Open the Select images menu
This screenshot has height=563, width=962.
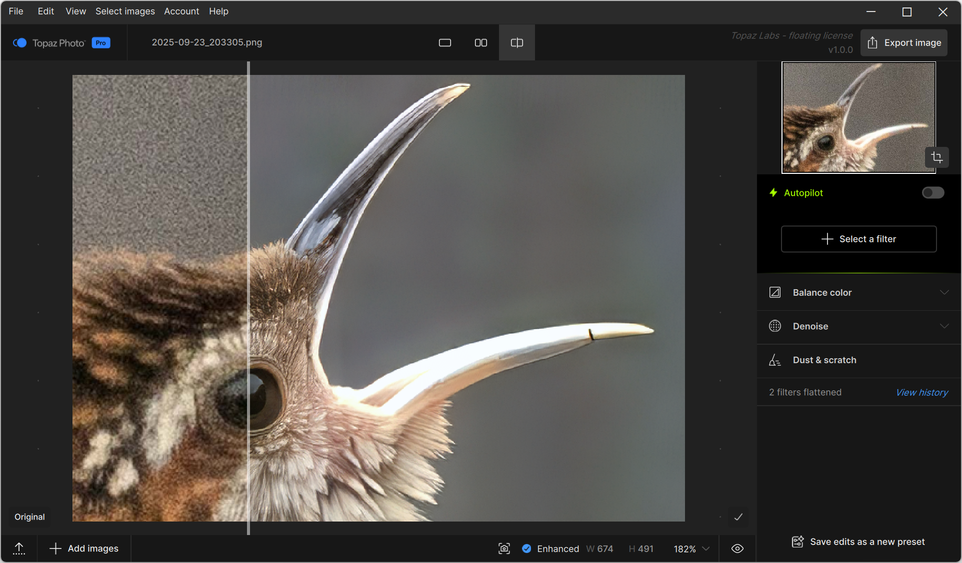125,11
